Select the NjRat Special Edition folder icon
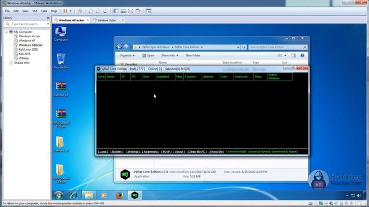Viewport: 369px width, 207px height. [x=61, y=174]
